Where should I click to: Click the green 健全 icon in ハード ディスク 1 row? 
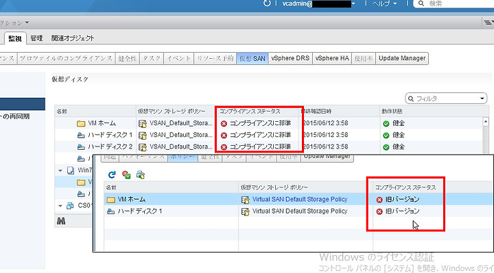pos(386,135)
